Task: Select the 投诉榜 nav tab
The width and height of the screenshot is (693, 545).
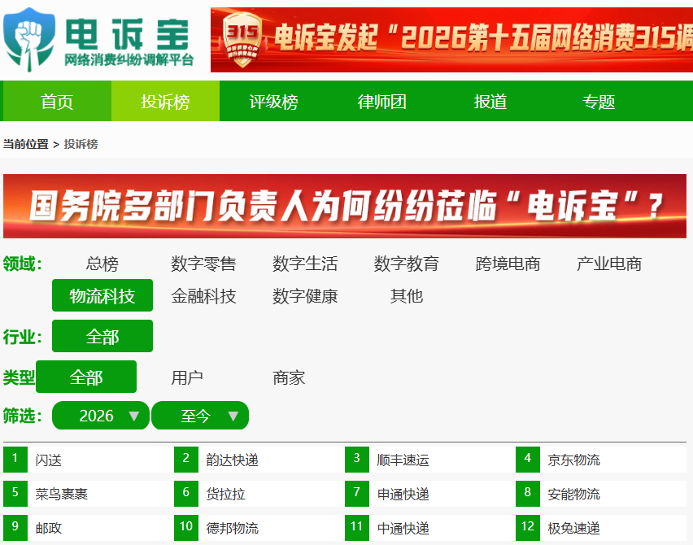Action: [165, 101]
